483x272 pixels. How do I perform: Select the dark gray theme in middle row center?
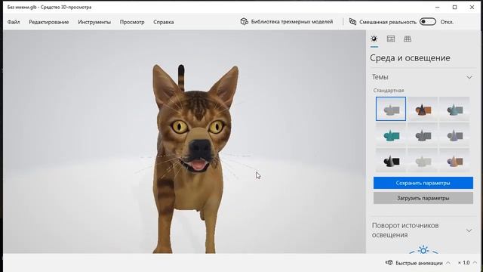[x=423, y=134]
